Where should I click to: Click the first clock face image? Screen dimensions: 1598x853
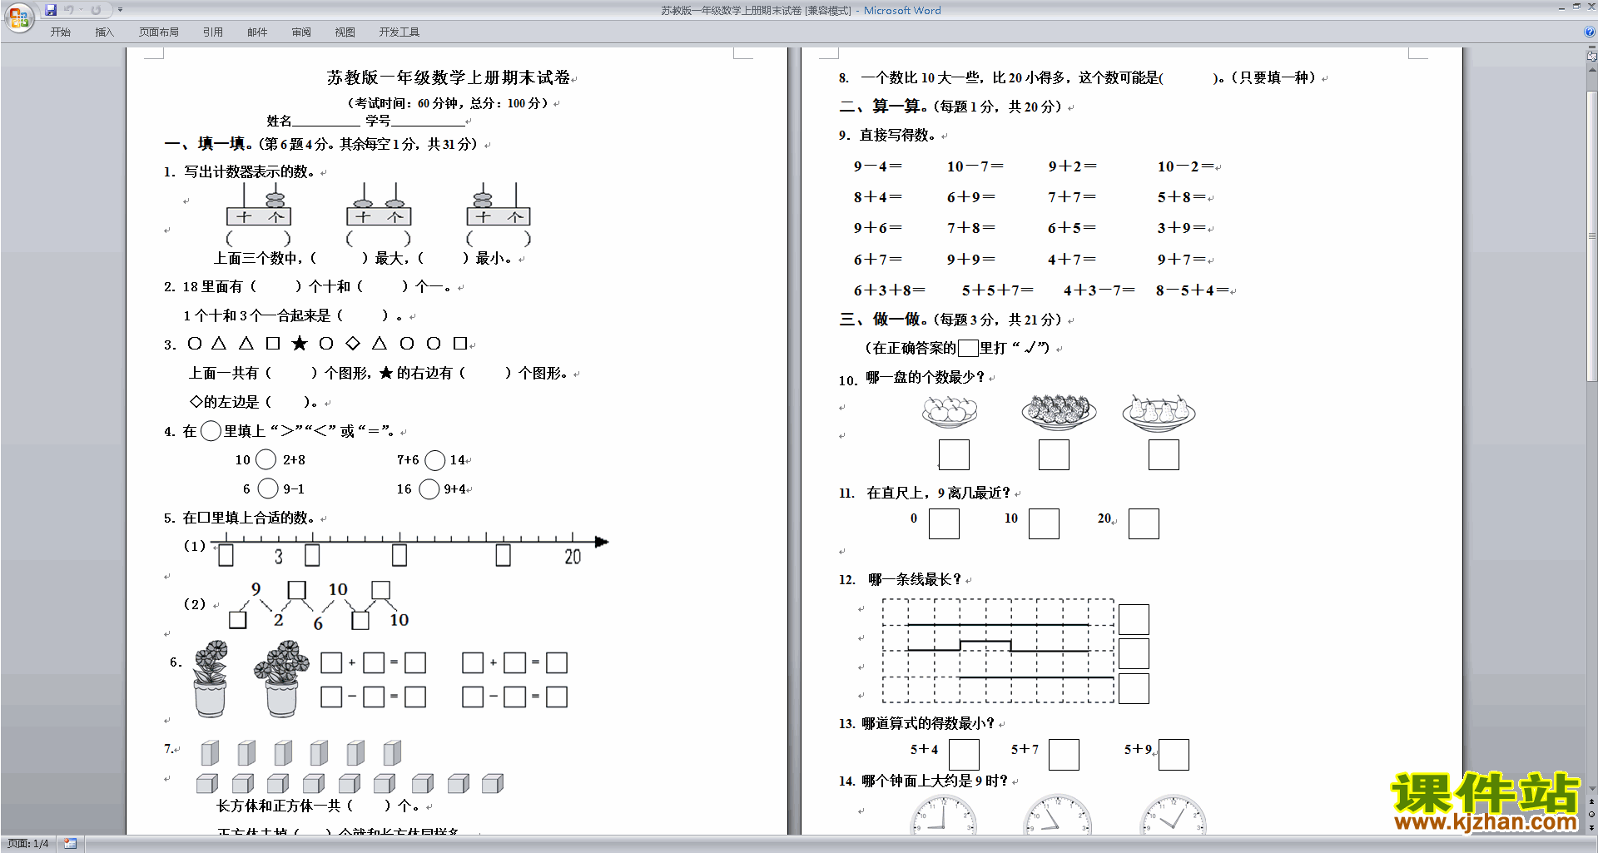943,816
